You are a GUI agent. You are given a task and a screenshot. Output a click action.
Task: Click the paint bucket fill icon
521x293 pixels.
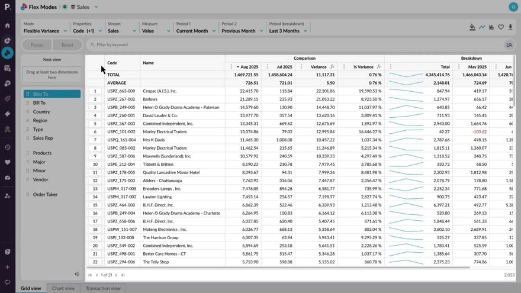pos(472,27)
